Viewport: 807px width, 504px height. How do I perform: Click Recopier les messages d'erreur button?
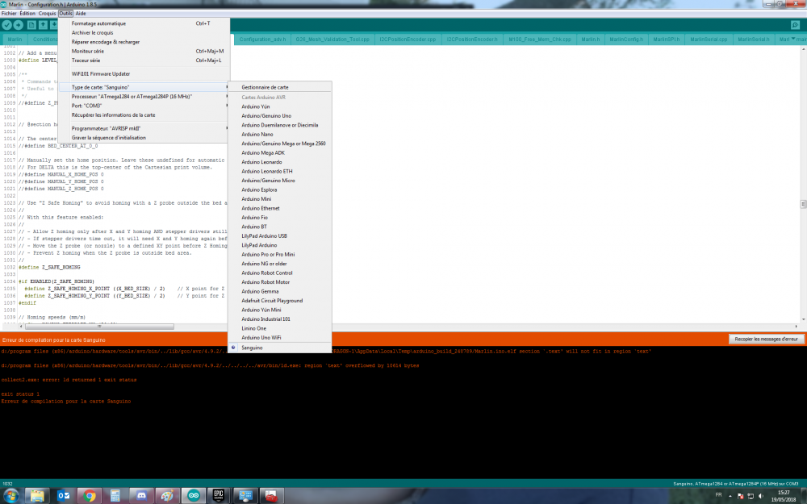tap(767, 339)
